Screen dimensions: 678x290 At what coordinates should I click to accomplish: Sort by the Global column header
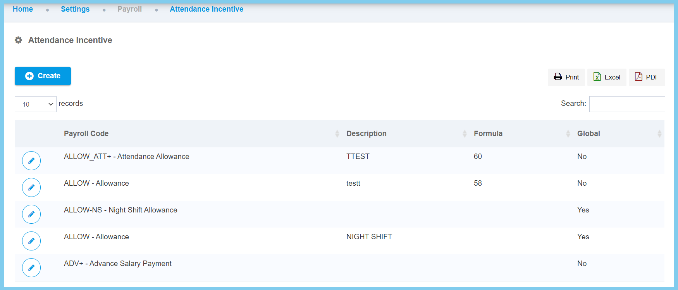[589, 134]
